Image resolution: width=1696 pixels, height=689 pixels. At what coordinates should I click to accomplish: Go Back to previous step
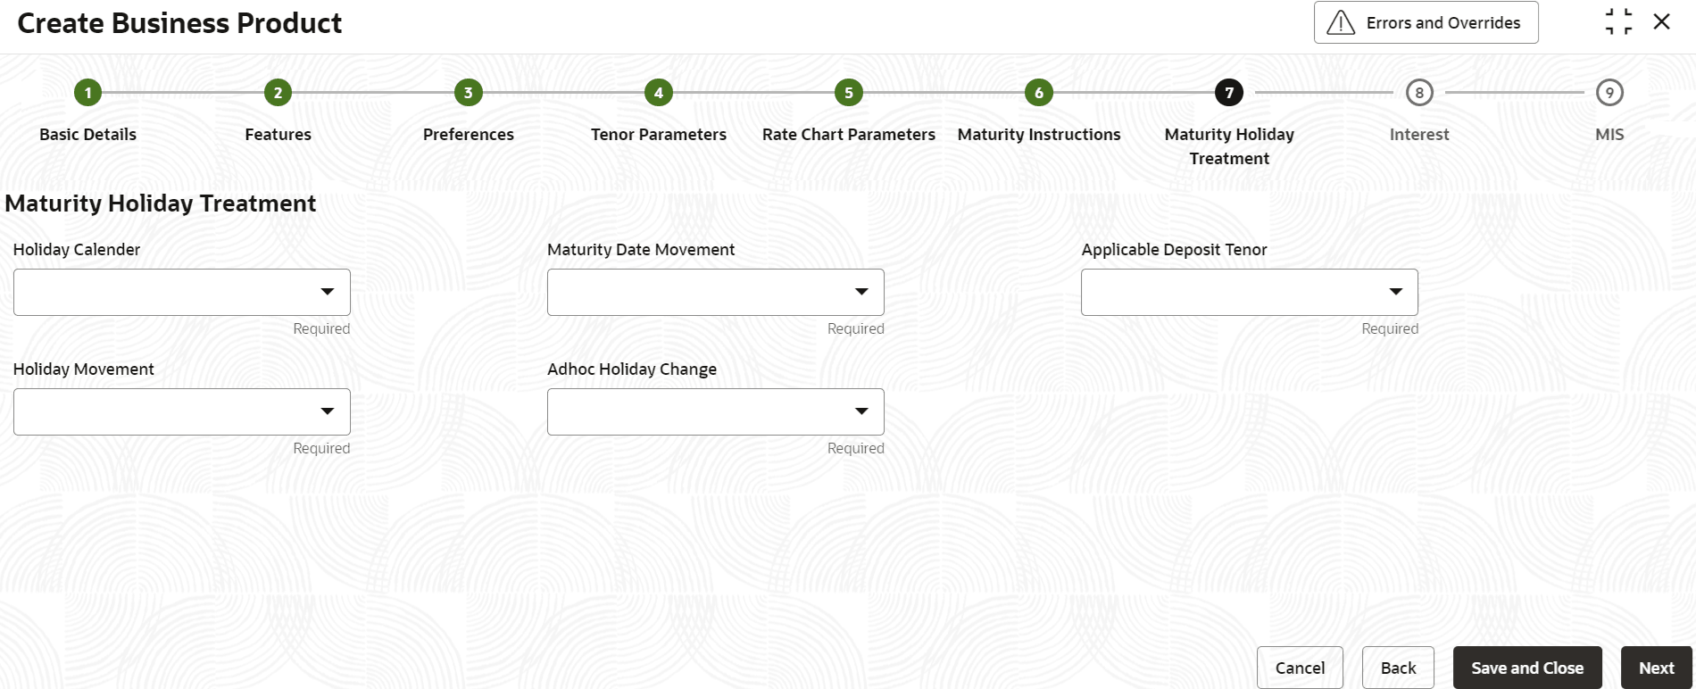pyautogui.click(x=1398, y=668)
